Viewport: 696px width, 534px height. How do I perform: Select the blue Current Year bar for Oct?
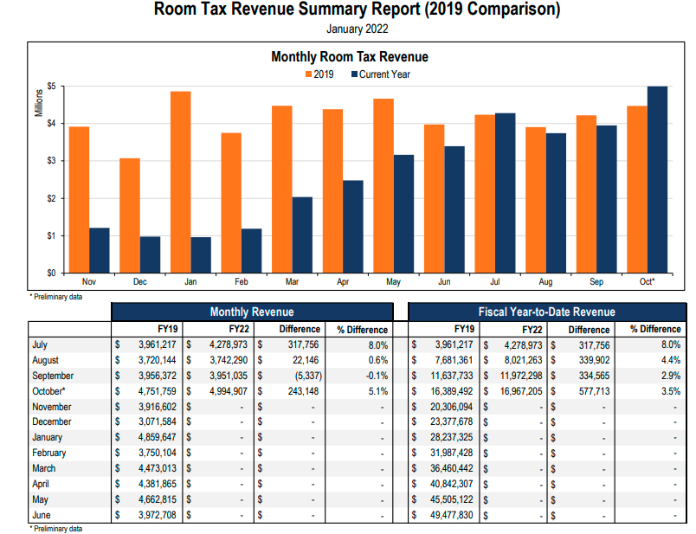658,179
